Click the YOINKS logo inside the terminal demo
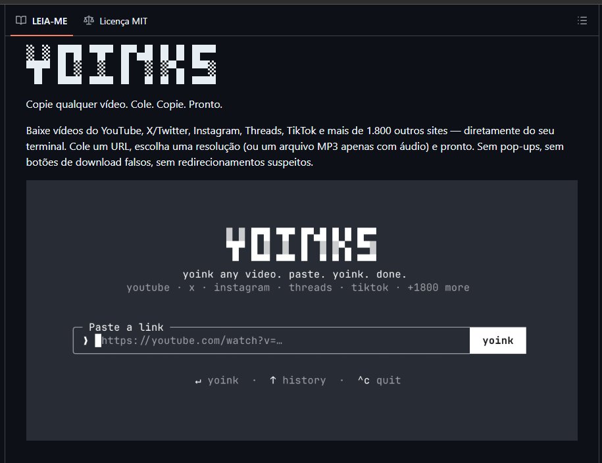 point(301,244)
